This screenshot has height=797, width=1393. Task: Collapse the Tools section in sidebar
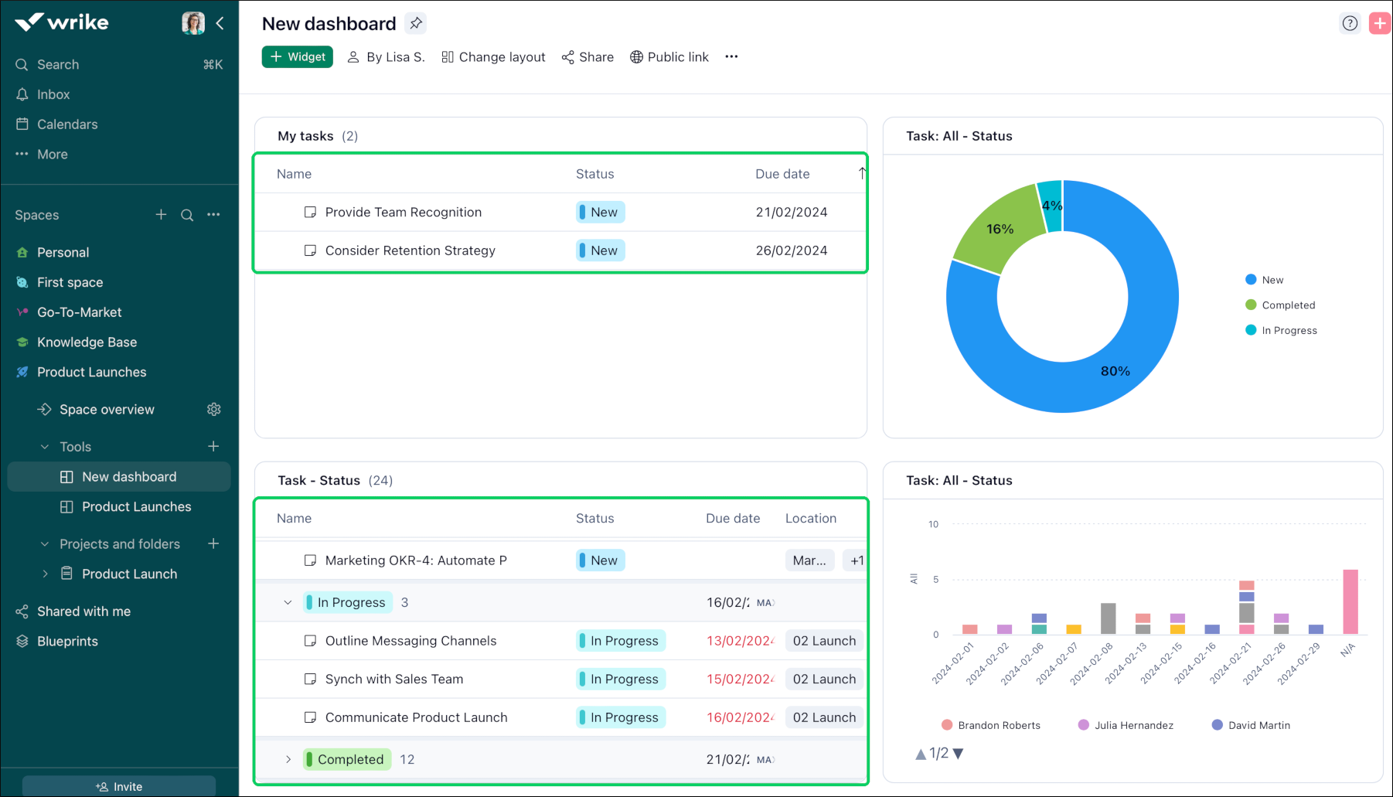(45, 447)
